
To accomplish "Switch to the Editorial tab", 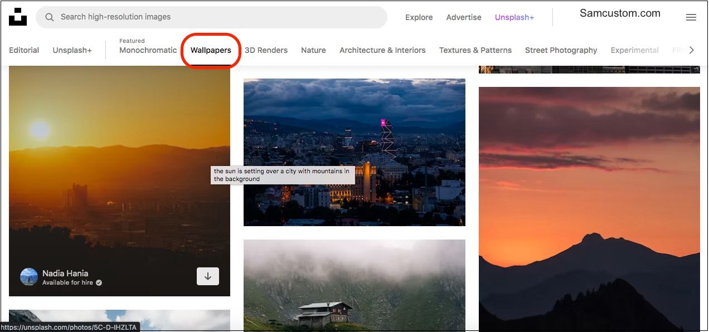I will 24,50.
